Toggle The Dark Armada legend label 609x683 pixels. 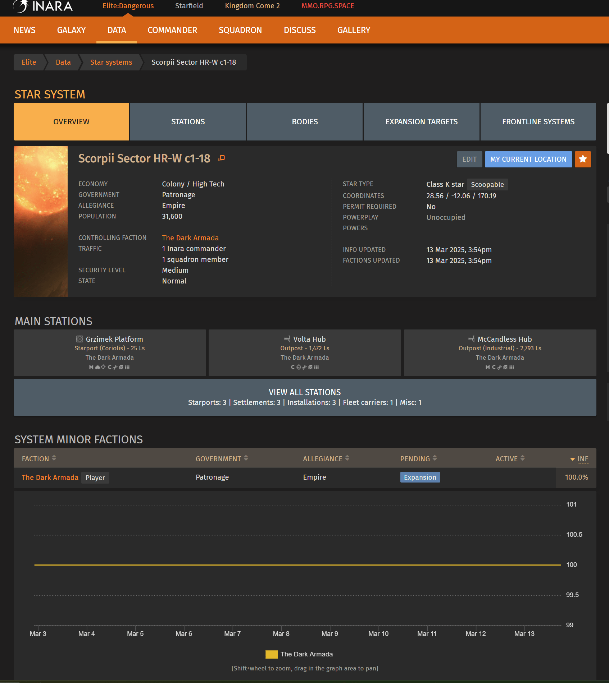306,654
